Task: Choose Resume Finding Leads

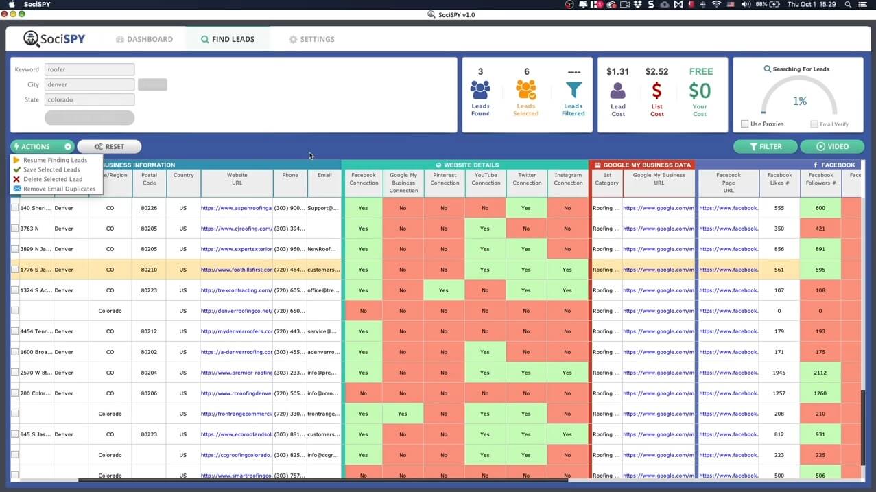Action: pos(55,160)
